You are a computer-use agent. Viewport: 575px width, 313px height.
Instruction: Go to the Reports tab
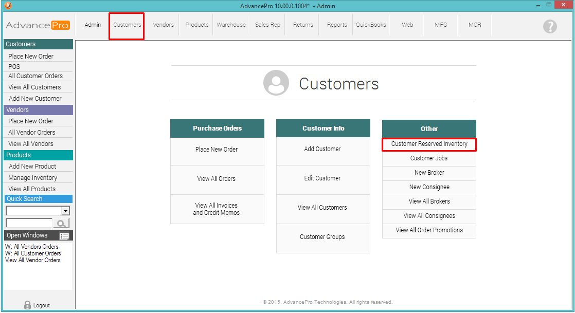337,25
